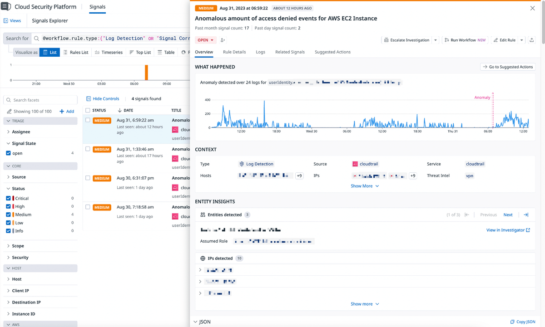
Task: Open the OPEN status dropdown
Action: 206,40
